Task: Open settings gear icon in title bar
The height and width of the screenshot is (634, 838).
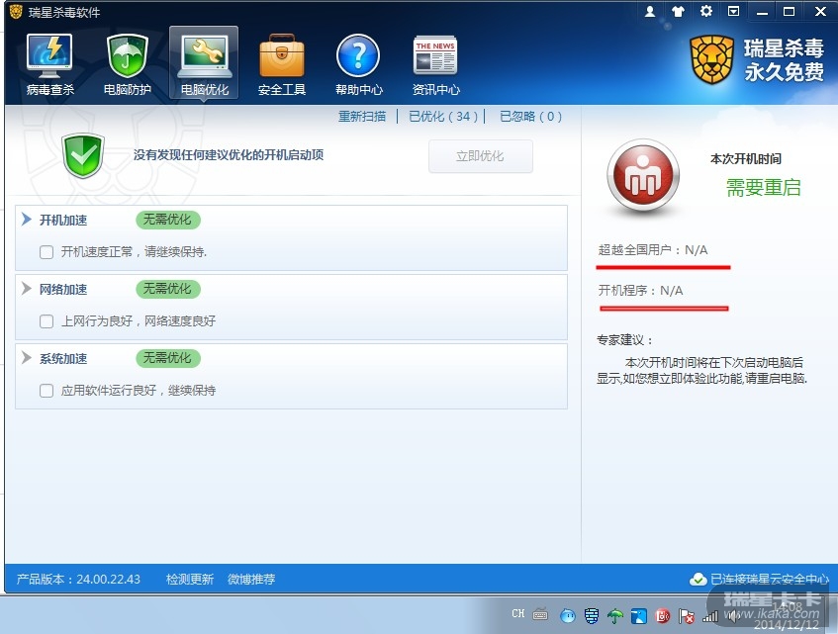Action: 706,11
